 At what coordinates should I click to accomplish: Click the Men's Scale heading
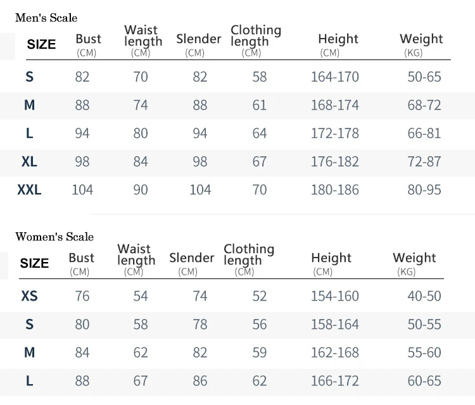(46, 18)
